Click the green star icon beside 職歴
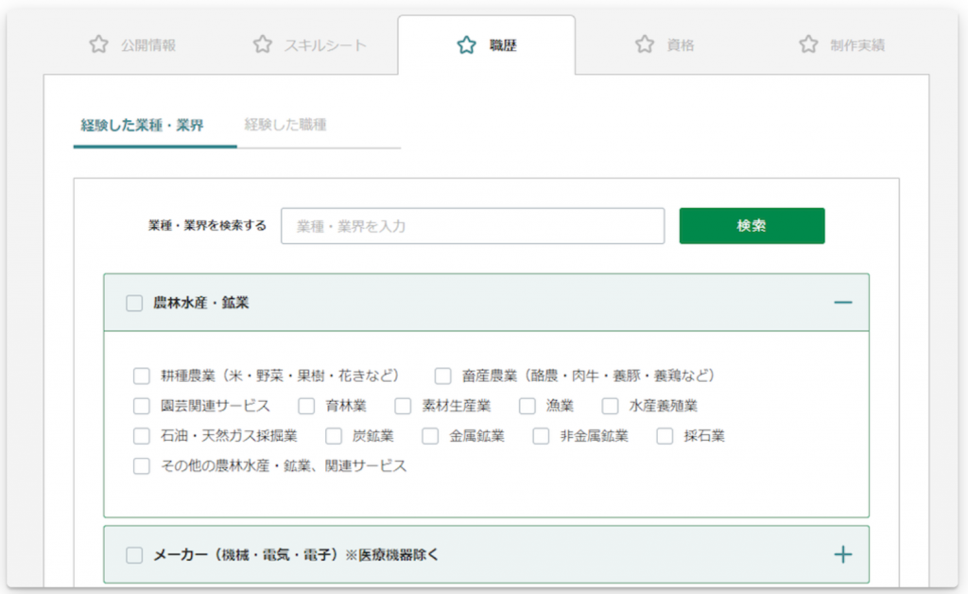 tap(467, 45)
